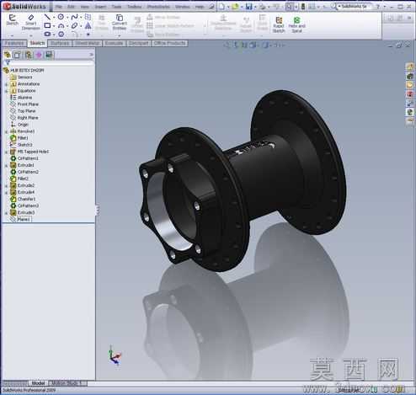Open dropdown next to Rectangle tool
This screenshot has height=395, width=416.
coord(54,26)
